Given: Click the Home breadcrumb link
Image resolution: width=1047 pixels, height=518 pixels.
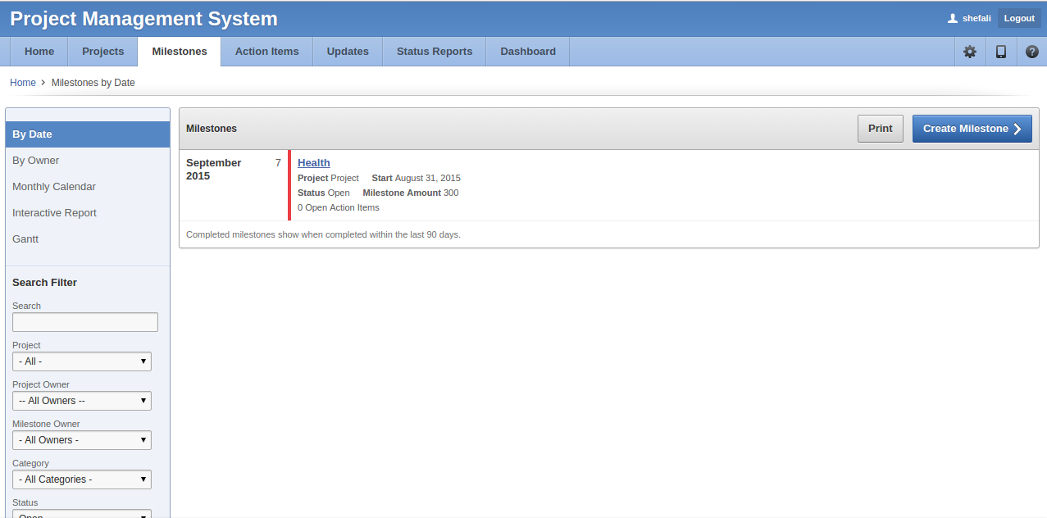Looking at the screenshot, I should 23,83.
